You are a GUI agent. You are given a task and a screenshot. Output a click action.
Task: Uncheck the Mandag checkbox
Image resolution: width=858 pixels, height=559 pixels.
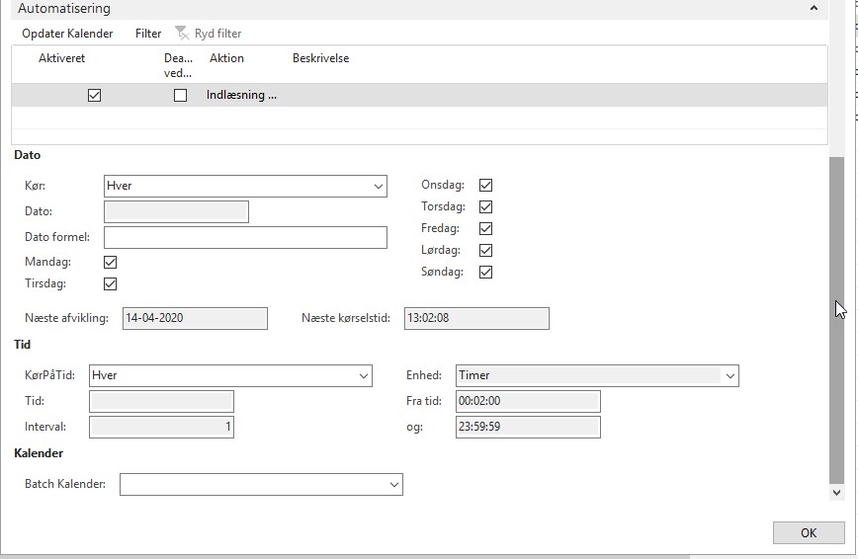point(110,263)
